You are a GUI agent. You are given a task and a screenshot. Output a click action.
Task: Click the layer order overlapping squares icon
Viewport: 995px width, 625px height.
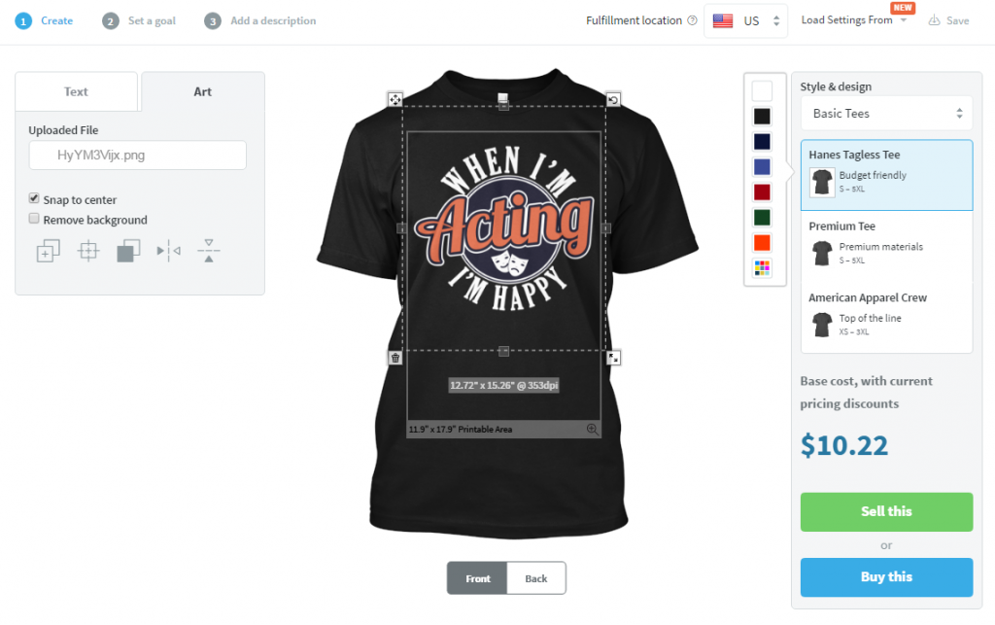click(128, 251)
